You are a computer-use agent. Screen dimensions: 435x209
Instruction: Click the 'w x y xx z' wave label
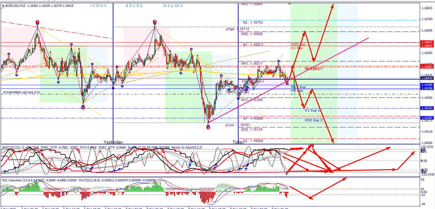click(x=173, y=6)
